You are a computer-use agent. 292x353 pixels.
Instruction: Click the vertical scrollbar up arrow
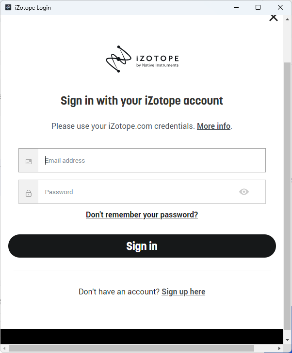[x=287, y=19]
